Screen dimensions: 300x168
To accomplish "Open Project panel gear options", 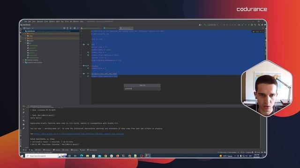I will tap(75, 28).
